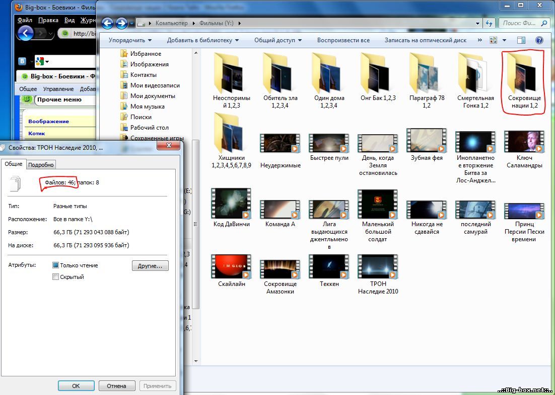The height and width of the screenshot is (395, 555).
Task: Open the Неоспоримый 1,2,3 folder
Action: click(x=232, y=80)
